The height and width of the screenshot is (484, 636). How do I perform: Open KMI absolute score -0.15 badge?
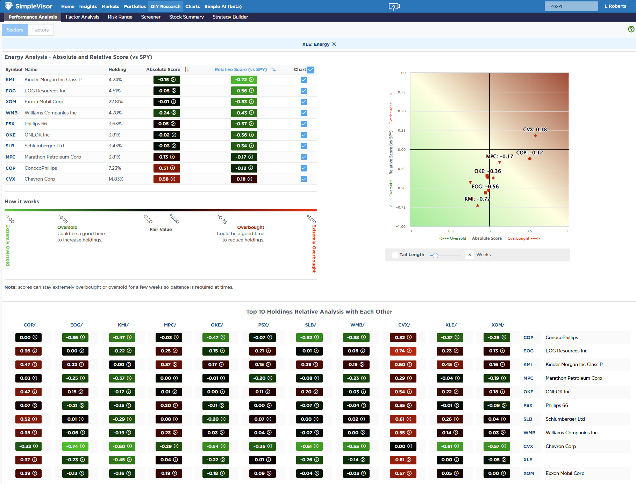click(167, 80)
